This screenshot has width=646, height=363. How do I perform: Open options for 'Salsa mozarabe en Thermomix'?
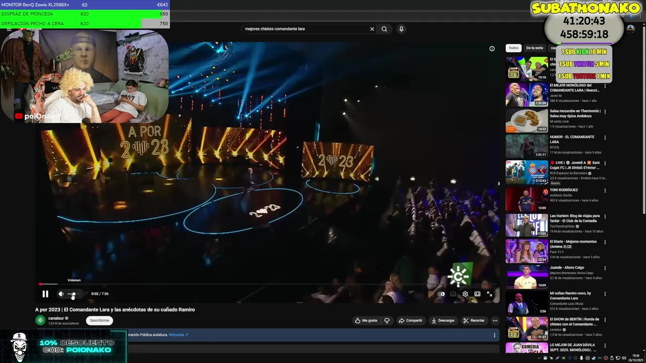pyautogui.click(x=605, y=111)
